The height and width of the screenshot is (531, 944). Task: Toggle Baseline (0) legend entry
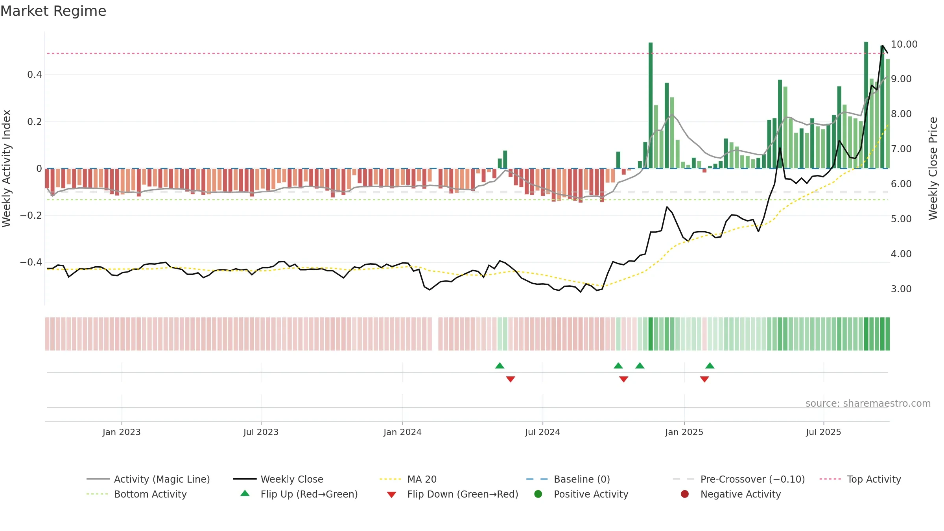click(x=568, y=479)
